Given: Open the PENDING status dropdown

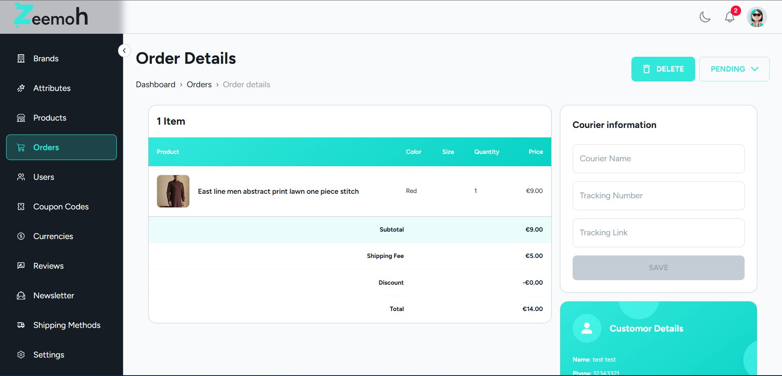Looking at the screenshot, I should 734,69.
